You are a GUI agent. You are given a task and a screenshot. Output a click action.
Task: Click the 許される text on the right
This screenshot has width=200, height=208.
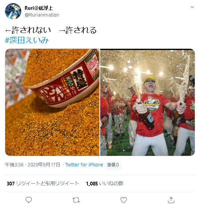[81, 30]
